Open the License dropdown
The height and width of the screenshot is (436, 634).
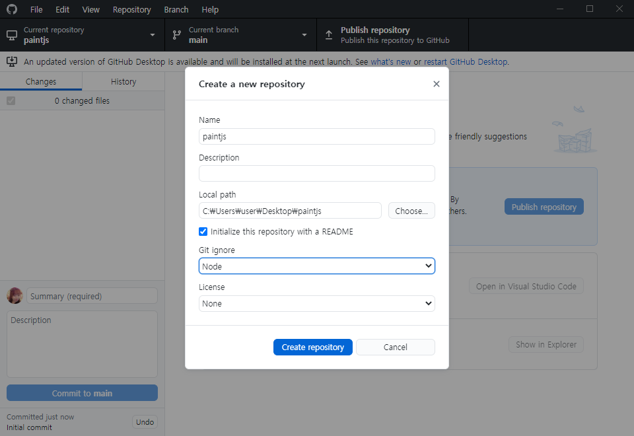click(316, 303)
